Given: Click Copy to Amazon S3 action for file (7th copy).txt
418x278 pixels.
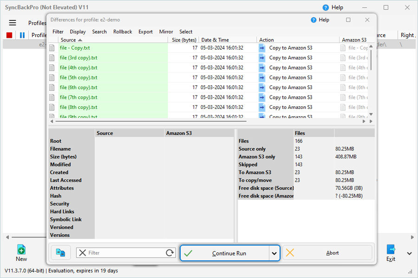Looking at the screenshot, I should pyautogui.click(x=291, y=97).
